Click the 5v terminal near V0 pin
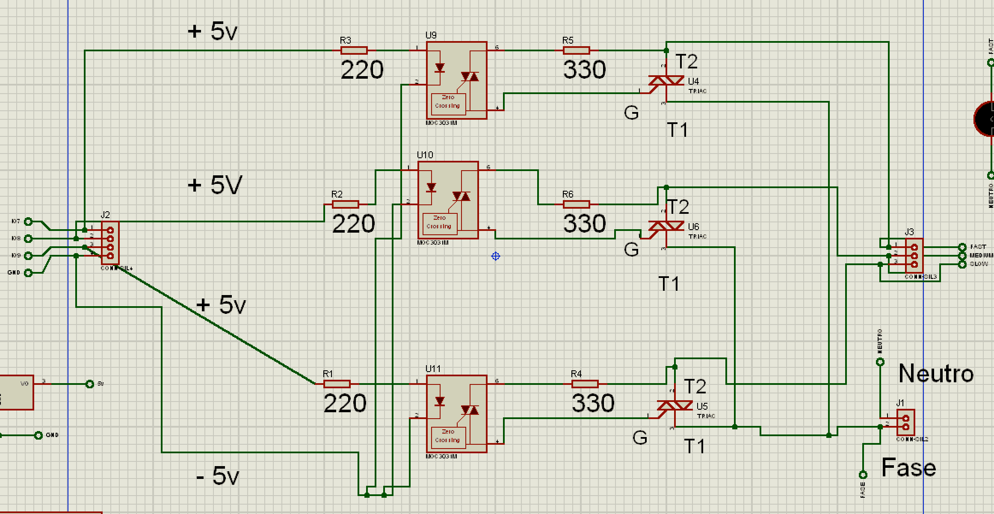This screenshot has height=514, width=994. (89, 384)
